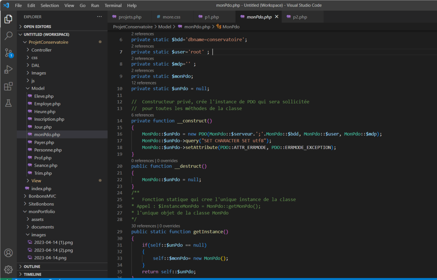437x280 pixels.
Task: Open the Testing flask icon
Action: click(x=8, y=104)
